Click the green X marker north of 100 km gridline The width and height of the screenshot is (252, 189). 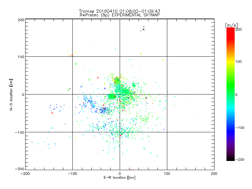click(x=141, y=54)
